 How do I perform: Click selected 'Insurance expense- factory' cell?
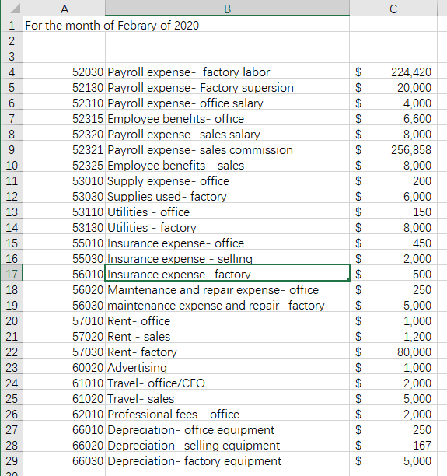(227, 274)
